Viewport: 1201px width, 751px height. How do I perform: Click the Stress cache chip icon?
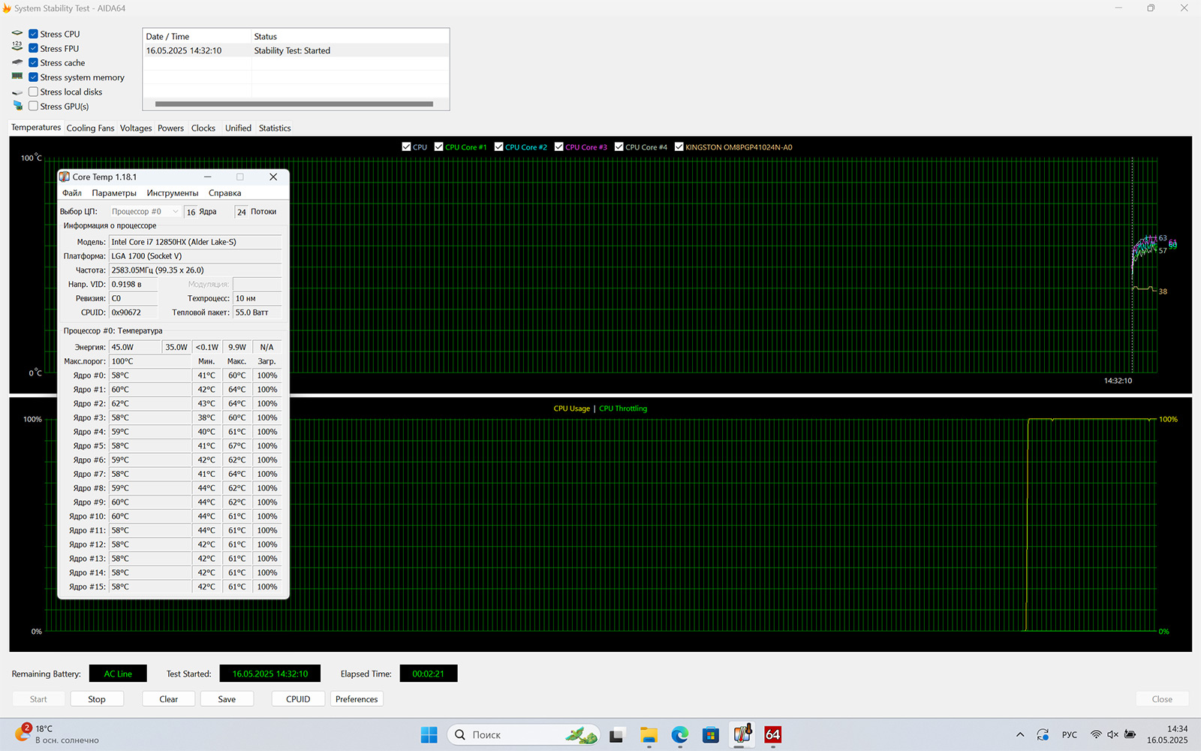click(17, 62)
